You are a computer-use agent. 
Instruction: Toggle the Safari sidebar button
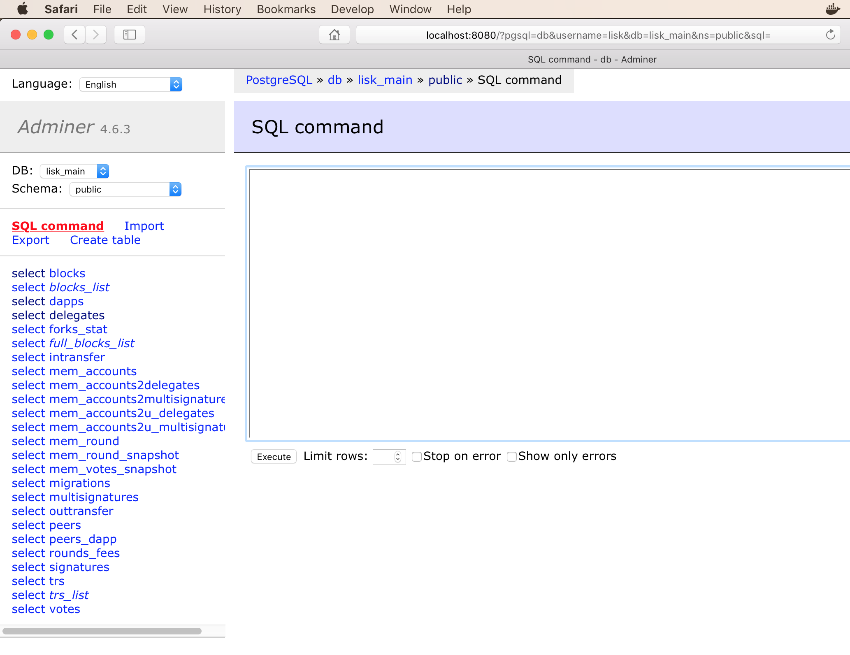point(129,35)
